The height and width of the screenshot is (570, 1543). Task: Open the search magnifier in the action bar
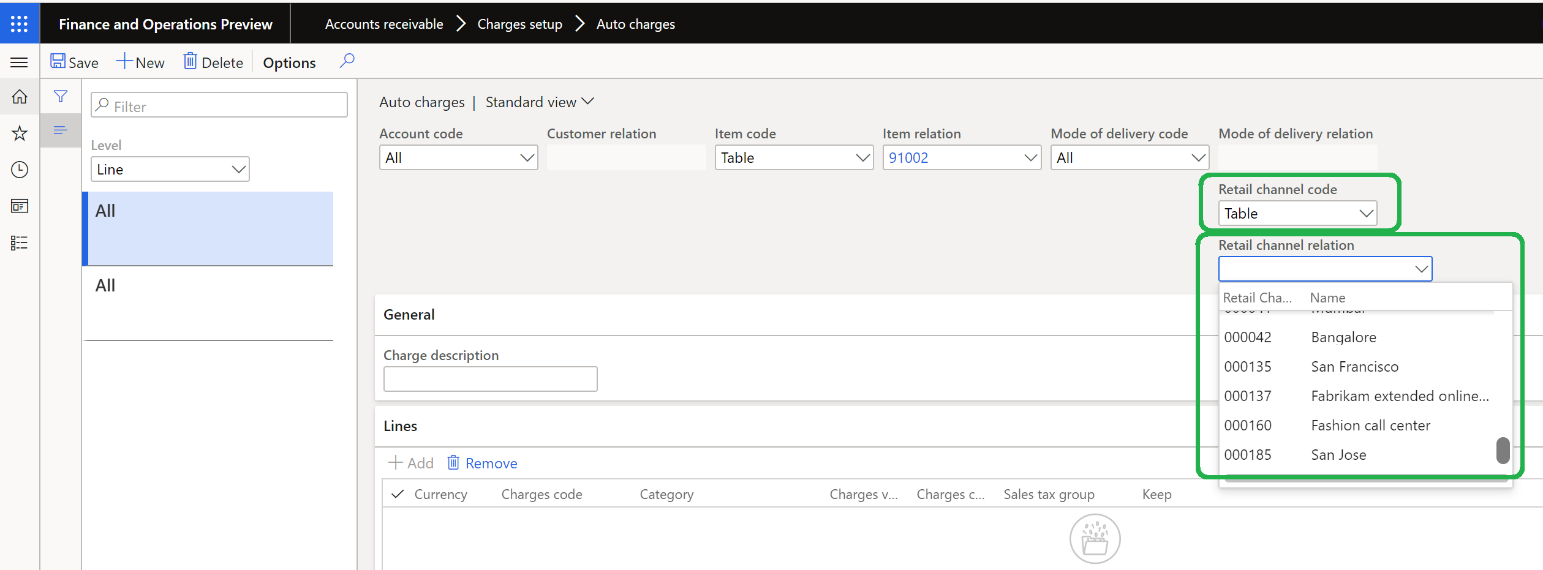click(347, 61)
